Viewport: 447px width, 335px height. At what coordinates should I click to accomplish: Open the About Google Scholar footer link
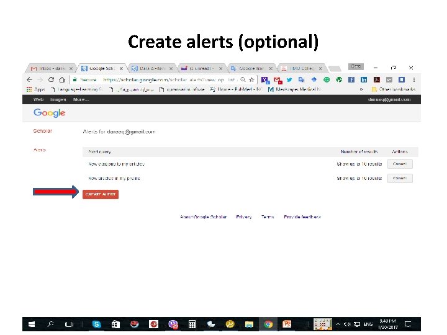[x=203, y=217]
